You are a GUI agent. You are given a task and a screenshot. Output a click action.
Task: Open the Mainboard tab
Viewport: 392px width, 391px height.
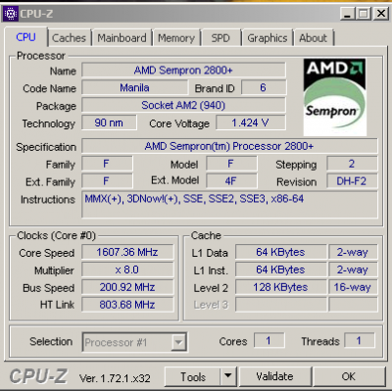tap(122, 38)
